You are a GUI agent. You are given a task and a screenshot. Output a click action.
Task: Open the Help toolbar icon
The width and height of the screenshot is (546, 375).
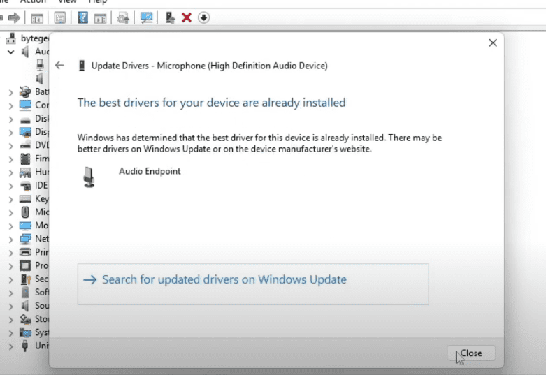83,17
